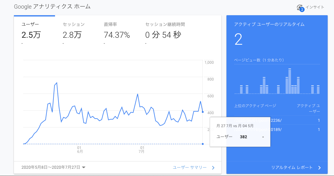Click the 01 6月 axis label

click(x=79, y=149)
